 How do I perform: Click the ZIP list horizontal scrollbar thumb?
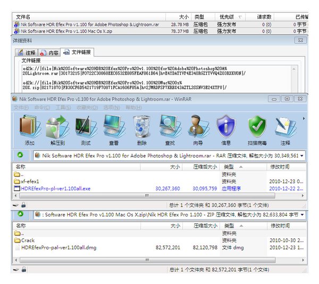147,260
